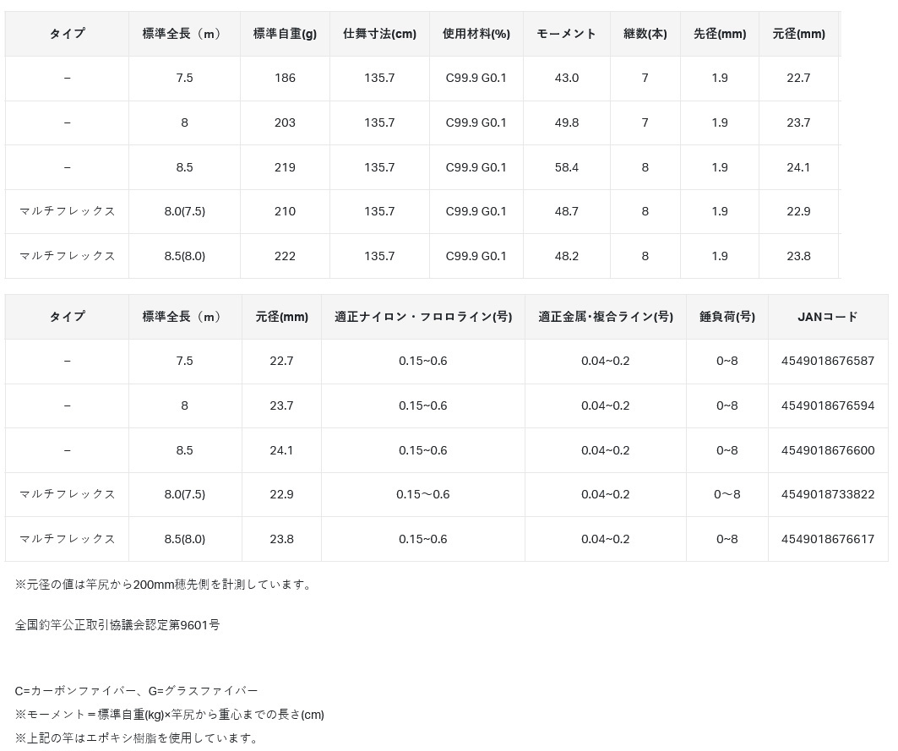Select 0.15〜0.6 in the 8.0(7.5) row
The image size is (898, 751).
[423, 494]
